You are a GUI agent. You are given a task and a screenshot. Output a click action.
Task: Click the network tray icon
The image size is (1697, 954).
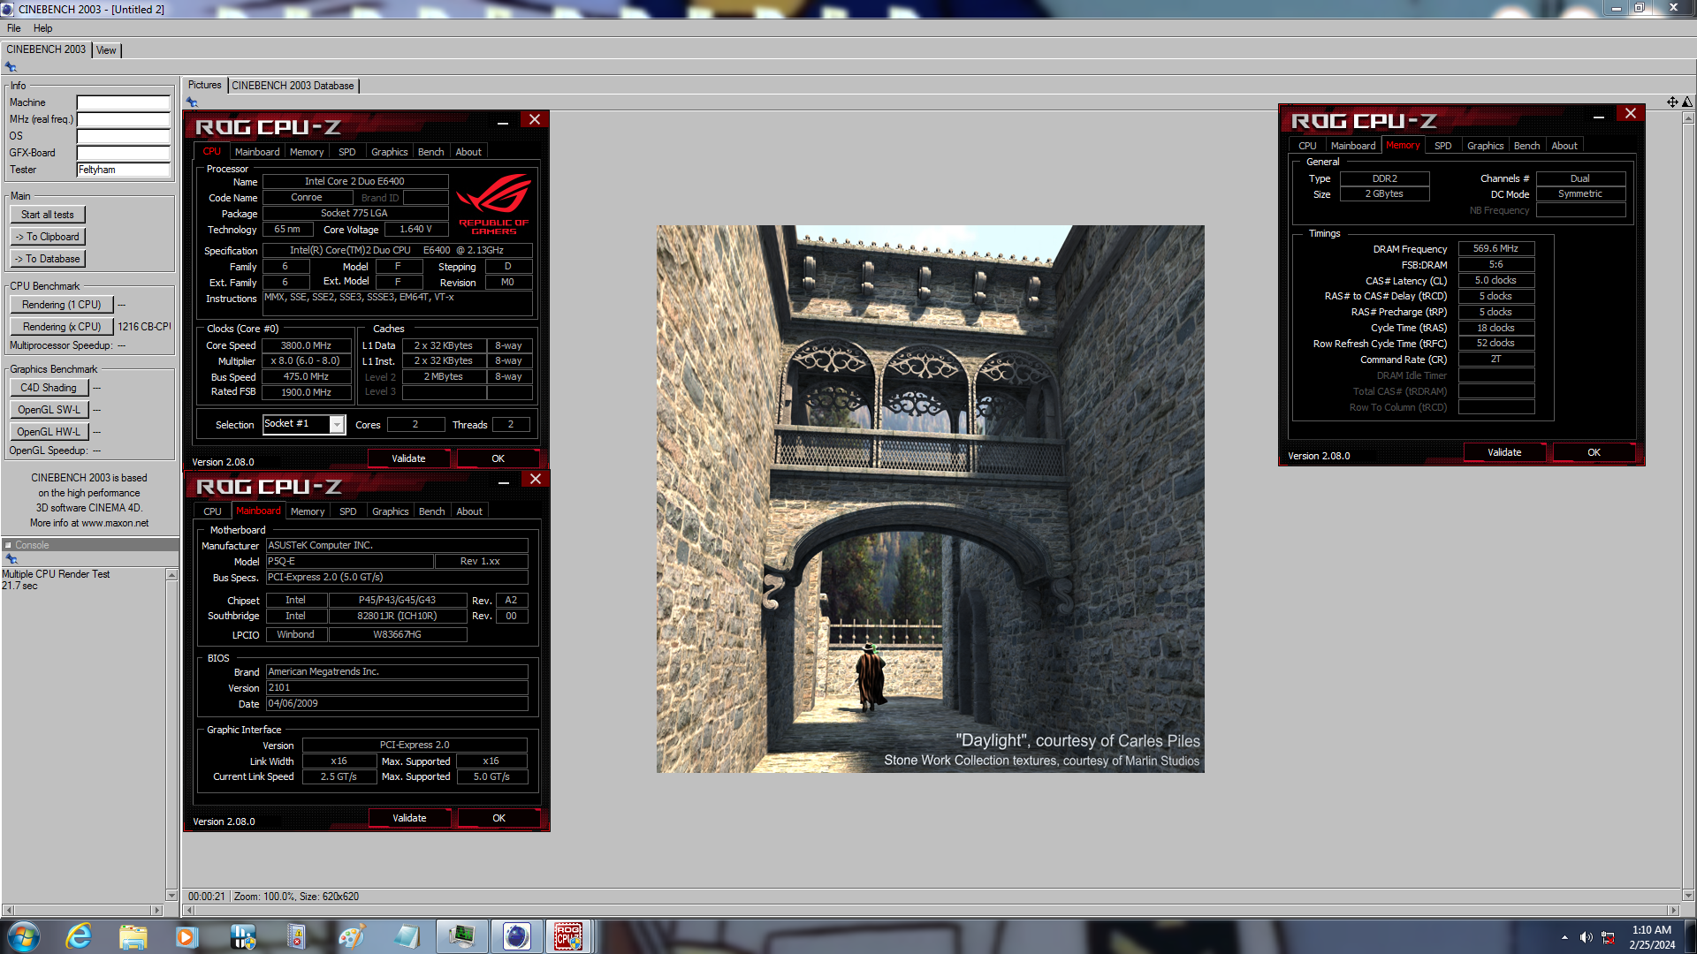[x=1608, y=937]
